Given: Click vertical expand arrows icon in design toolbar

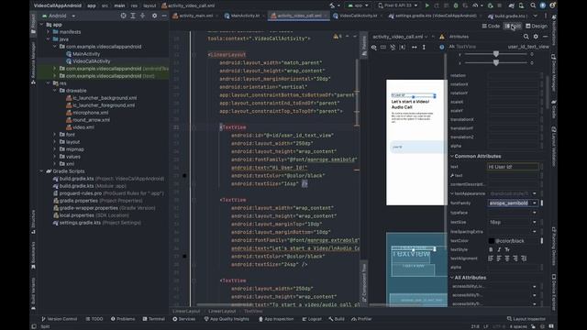Looking at the screenshot, I should pyautogui.click(x=424, y=47).
